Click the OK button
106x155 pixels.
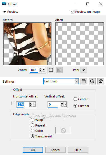click(33, 150)
